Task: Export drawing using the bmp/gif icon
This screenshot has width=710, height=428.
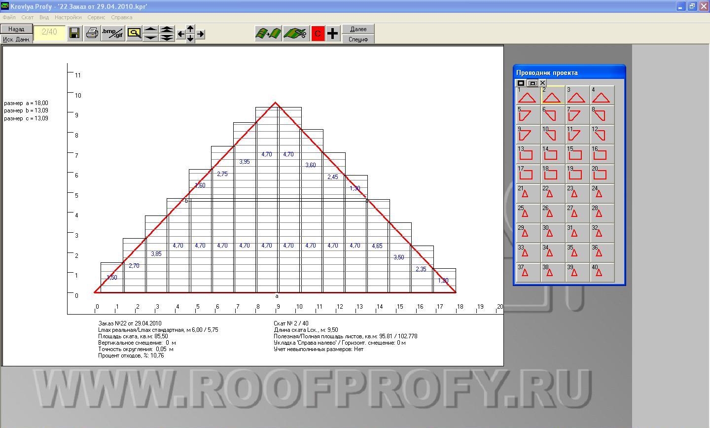Action: (x=113, y=33)
